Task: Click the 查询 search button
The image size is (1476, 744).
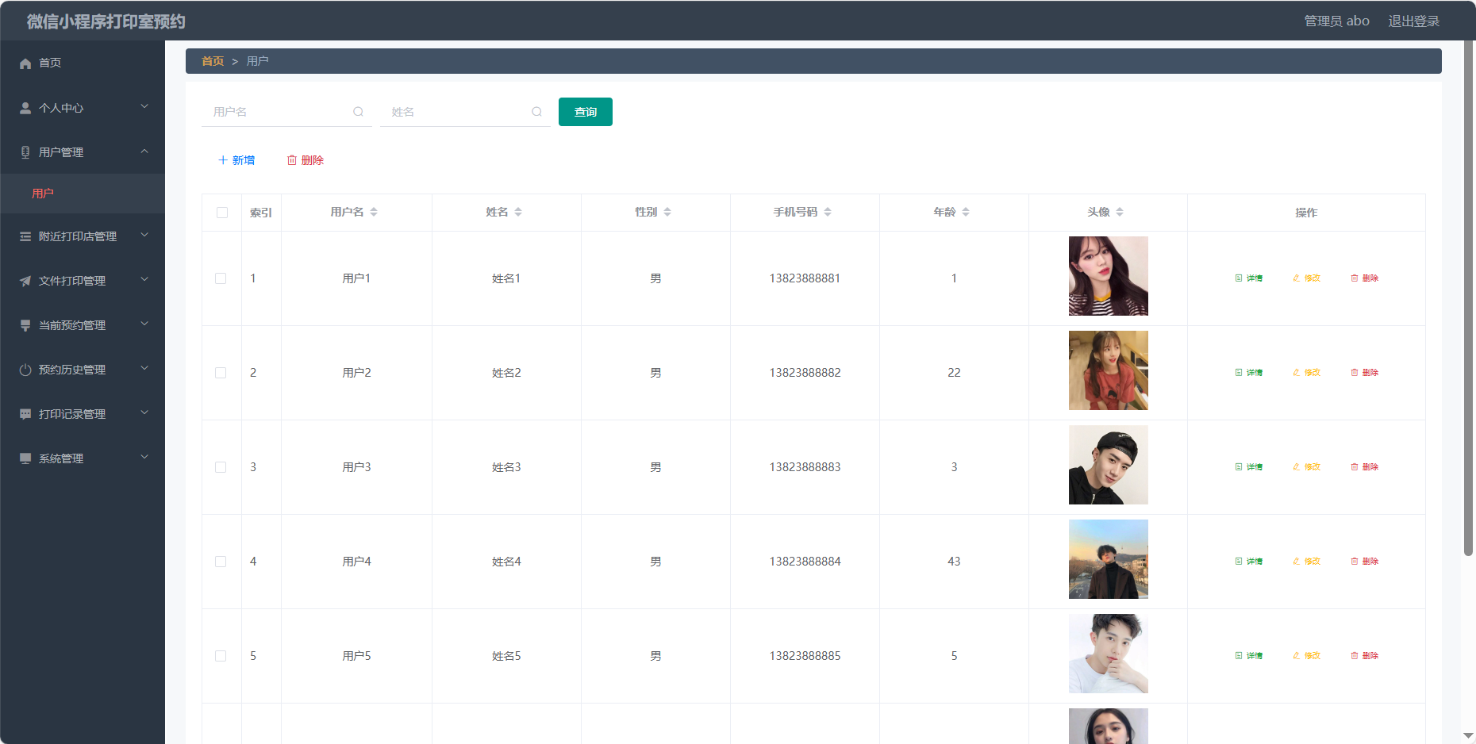Action: point(586,112)
